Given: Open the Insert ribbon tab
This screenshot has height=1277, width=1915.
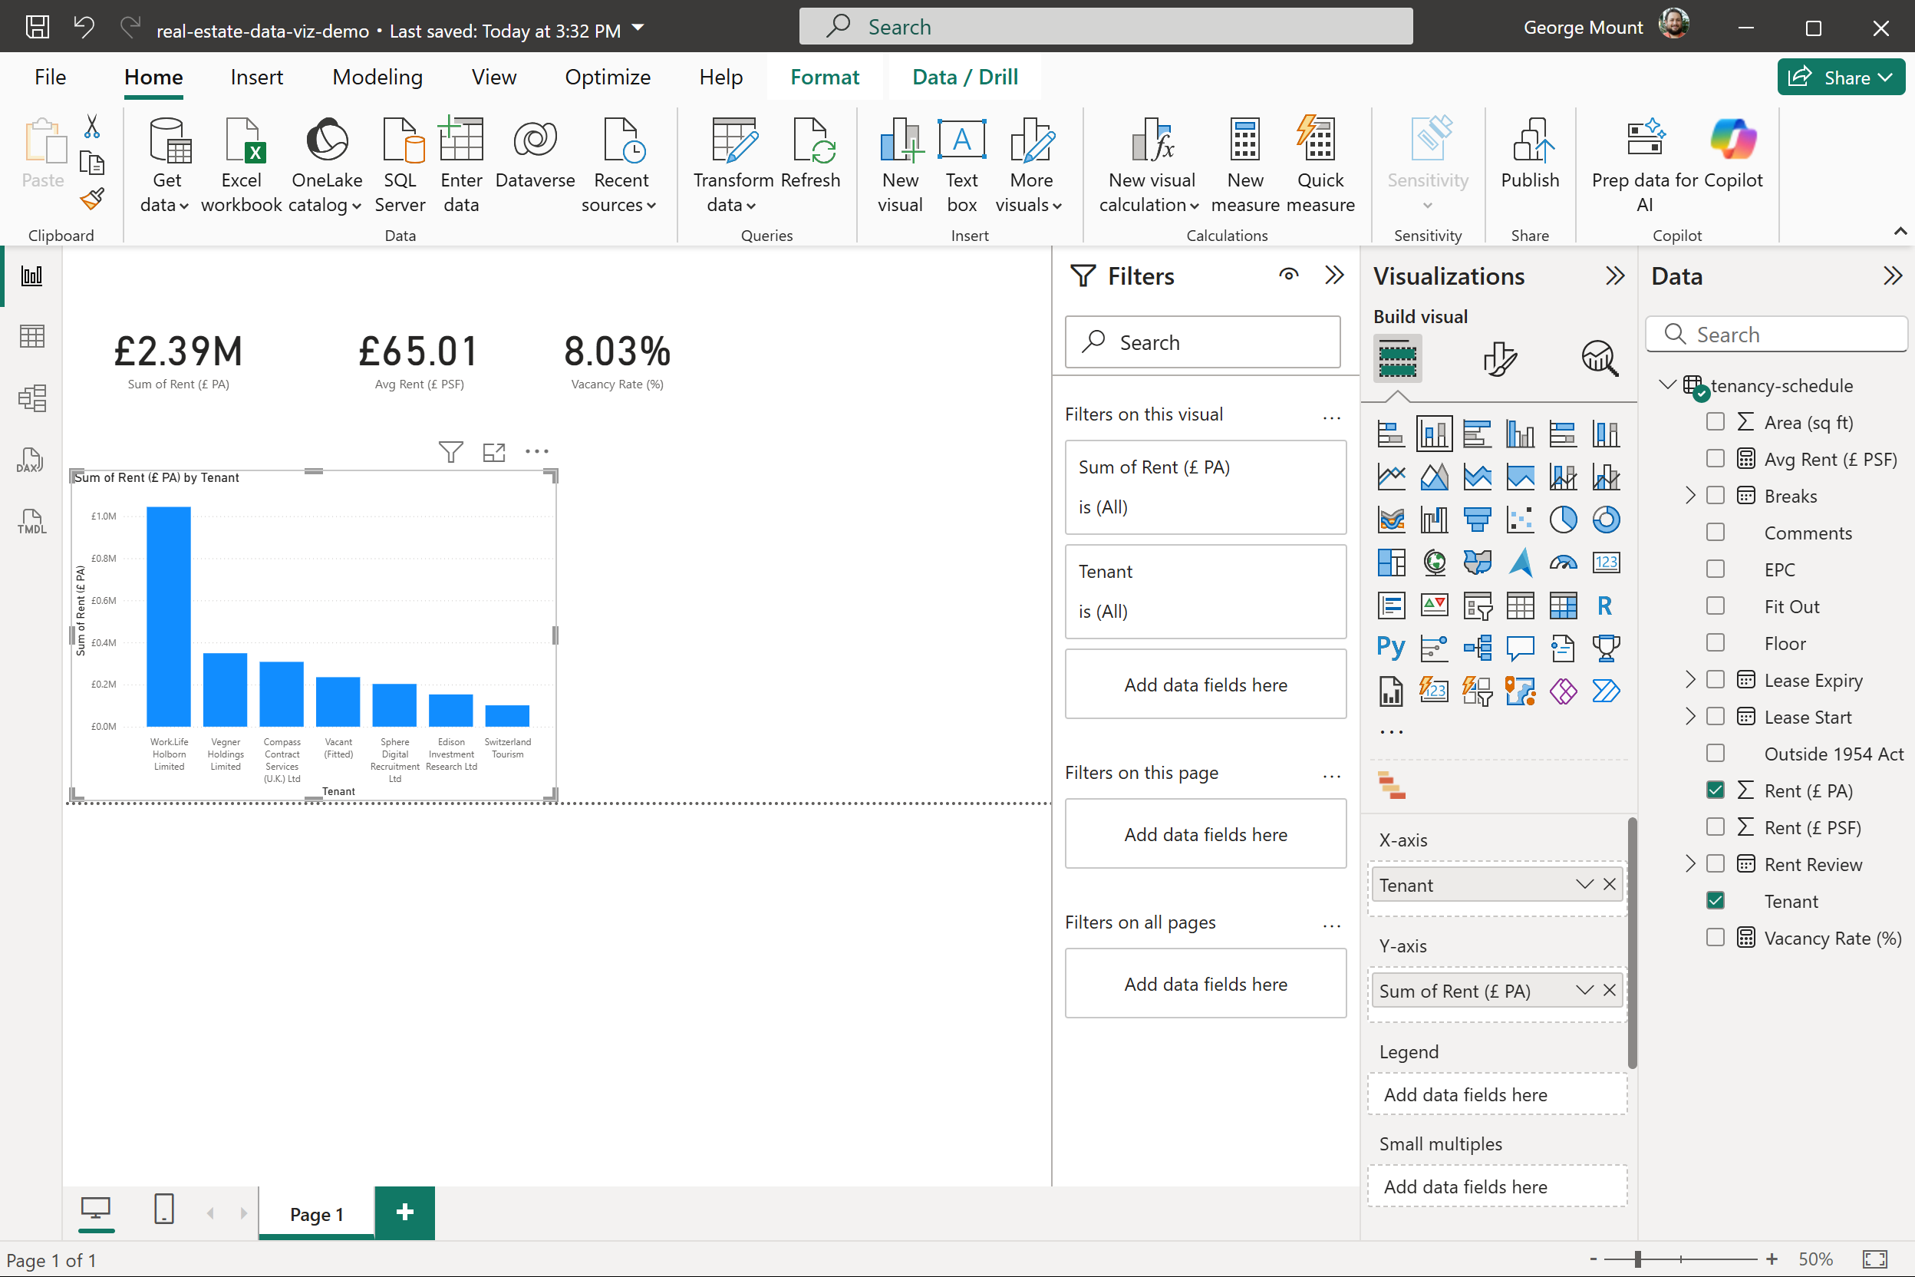Looking at the screenshot, I should pos(256,77).
